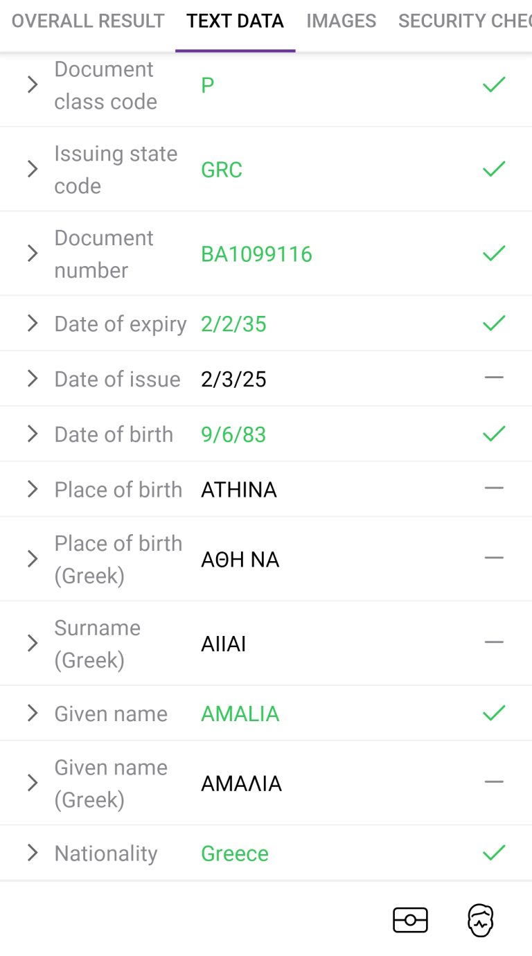The height and width of the screenshot is (956, 532).
Task: Click the green checkmark beside Nationality Greece
Action: tap(494, 853)
